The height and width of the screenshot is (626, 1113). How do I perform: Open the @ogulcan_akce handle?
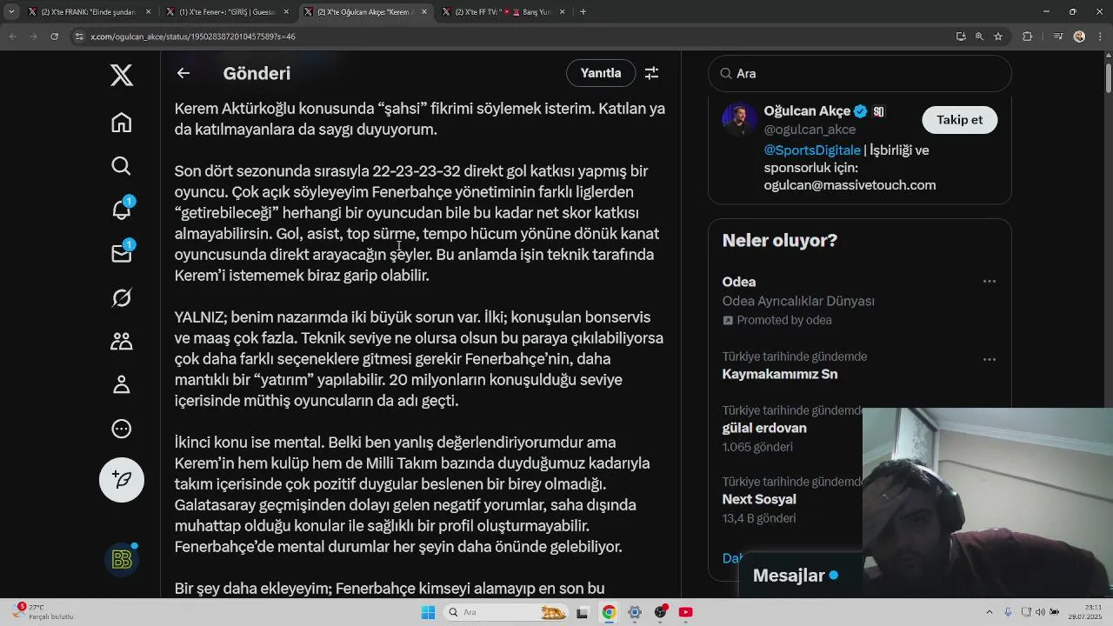coord(810,130)
